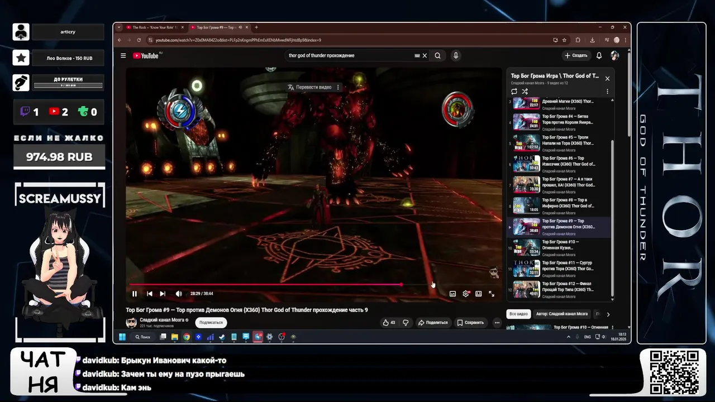Reload the page in Chrome
Viewport: 715px width, 402px height.
pos(140,40)
